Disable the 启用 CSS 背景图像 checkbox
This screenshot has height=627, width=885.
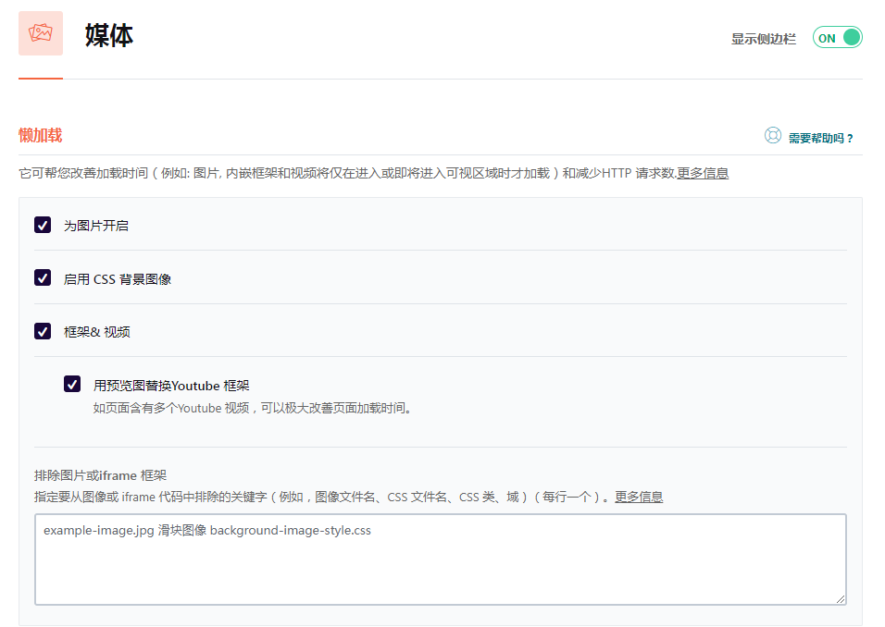coord(43,278)
